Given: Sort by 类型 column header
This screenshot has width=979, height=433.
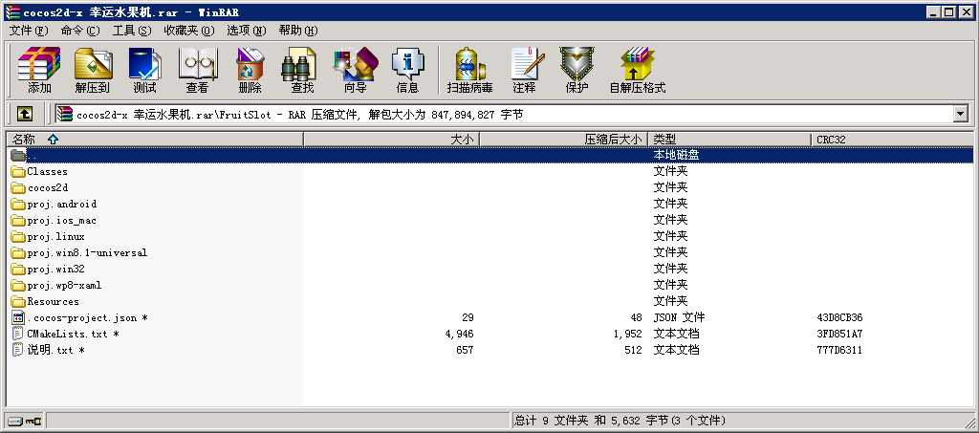Looking at the screenshot, I should point(729,140).
